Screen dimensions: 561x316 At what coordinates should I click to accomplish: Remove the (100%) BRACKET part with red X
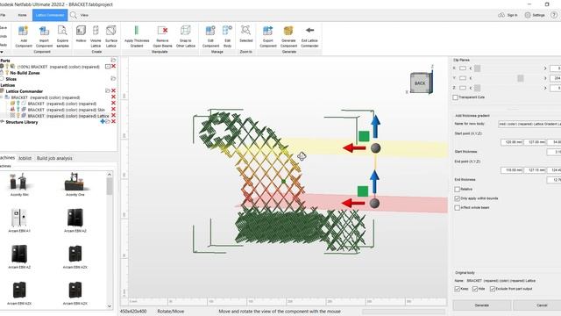(x=113, y=67)
